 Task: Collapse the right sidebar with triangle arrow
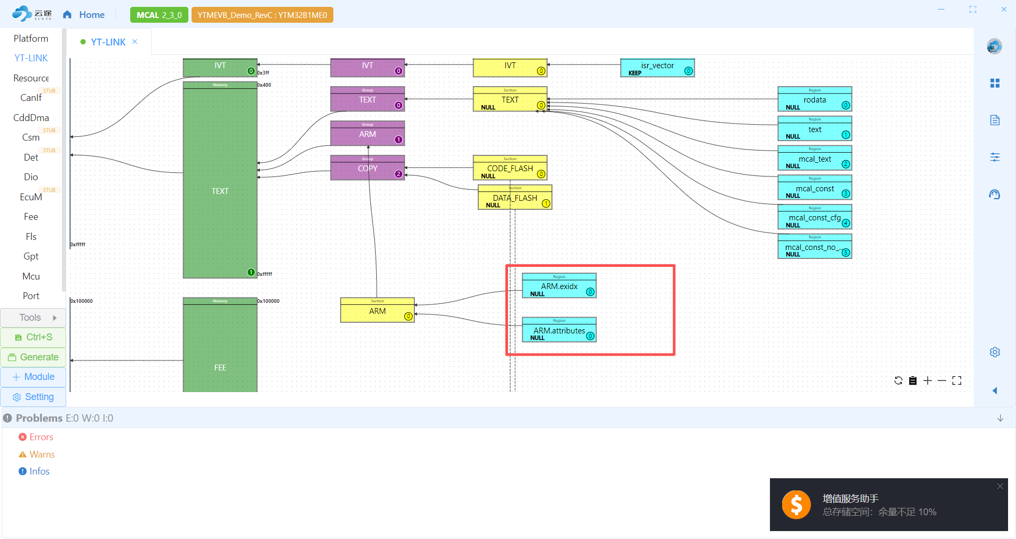[x=995, y=391]
